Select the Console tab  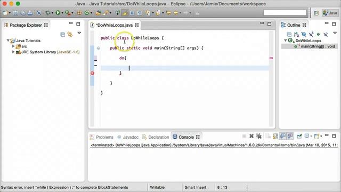point(186,137)
